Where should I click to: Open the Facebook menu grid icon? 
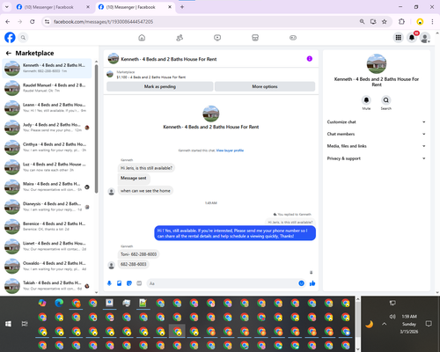coord(399,38)
